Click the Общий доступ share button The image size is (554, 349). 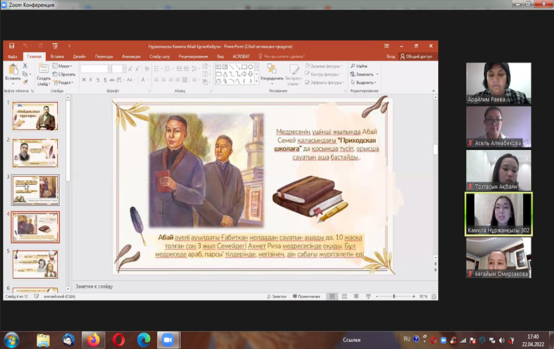(x=417, y=57)
